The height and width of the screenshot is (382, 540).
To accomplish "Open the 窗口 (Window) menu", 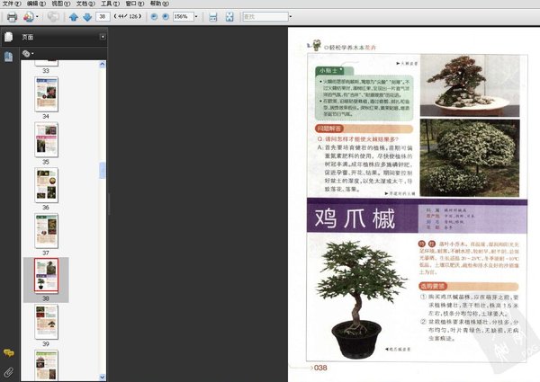I will point(135,4).
